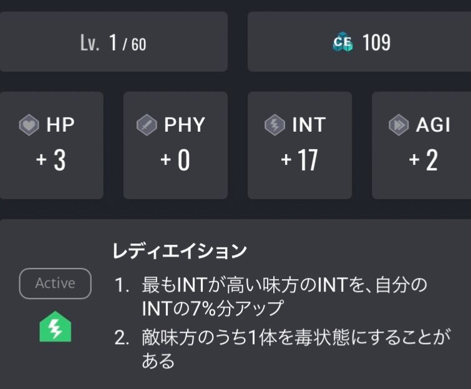The width and height of the screenshot is (471, 389).
Task: Open the PHY +0 stat card
Action: coord(175,145)
